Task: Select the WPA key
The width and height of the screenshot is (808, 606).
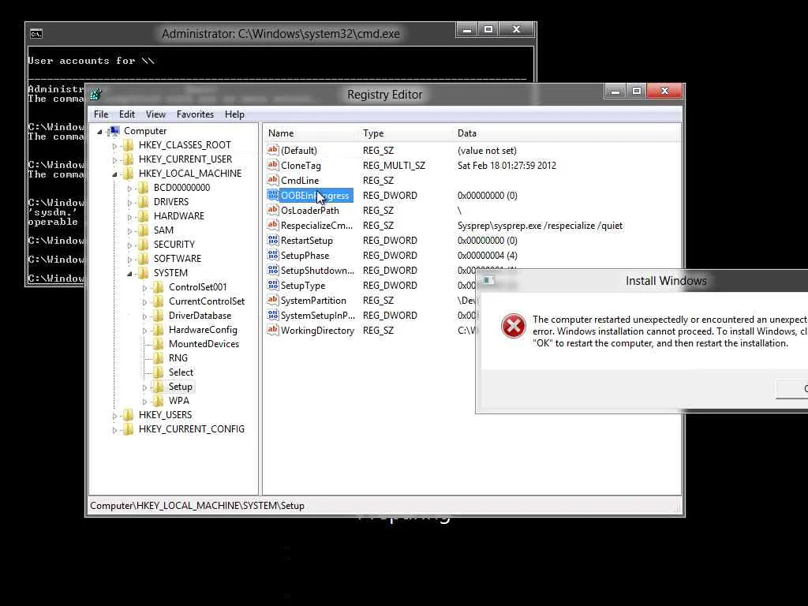Action: [179, 400]
